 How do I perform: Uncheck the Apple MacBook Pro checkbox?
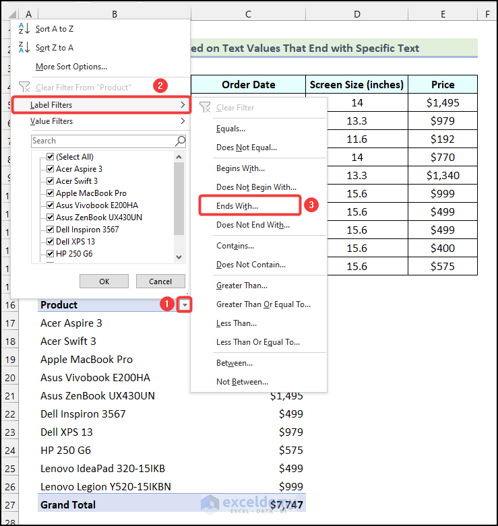click(x=51, y=193)
